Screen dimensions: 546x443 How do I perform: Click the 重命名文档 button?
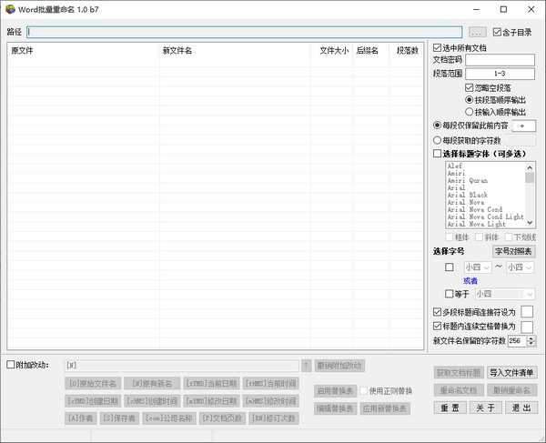click(x=459, y=390)
